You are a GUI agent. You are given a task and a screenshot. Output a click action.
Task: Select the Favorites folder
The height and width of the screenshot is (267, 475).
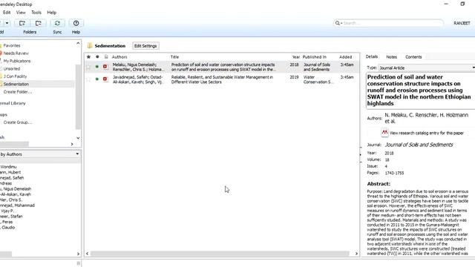tap(12, 45)
